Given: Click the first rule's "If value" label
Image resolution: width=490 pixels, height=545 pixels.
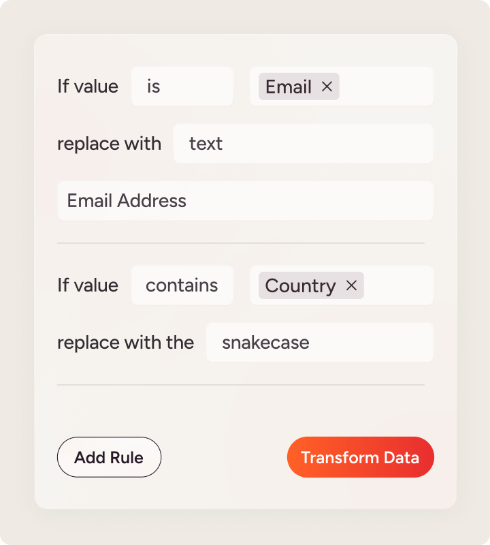Looking at the screenshot, I should [x=88, y=87].
